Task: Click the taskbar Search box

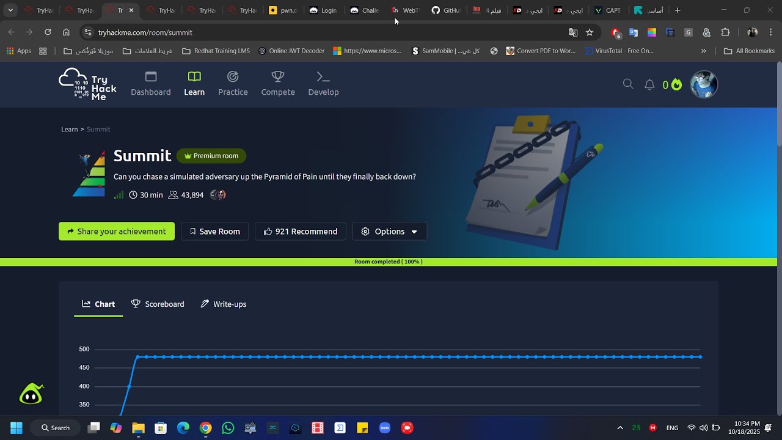Action: (56, 428)
